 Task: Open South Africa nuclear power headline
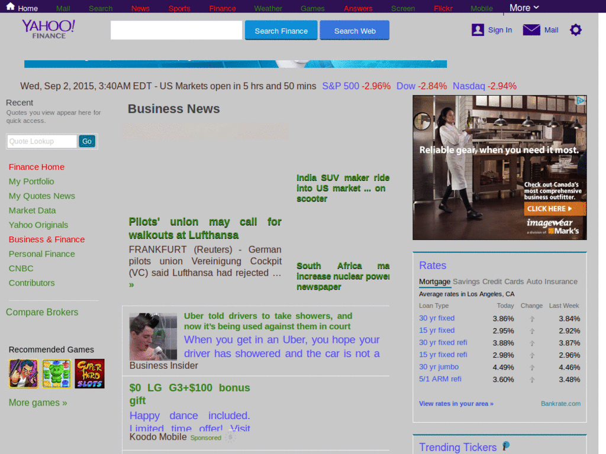343,277
